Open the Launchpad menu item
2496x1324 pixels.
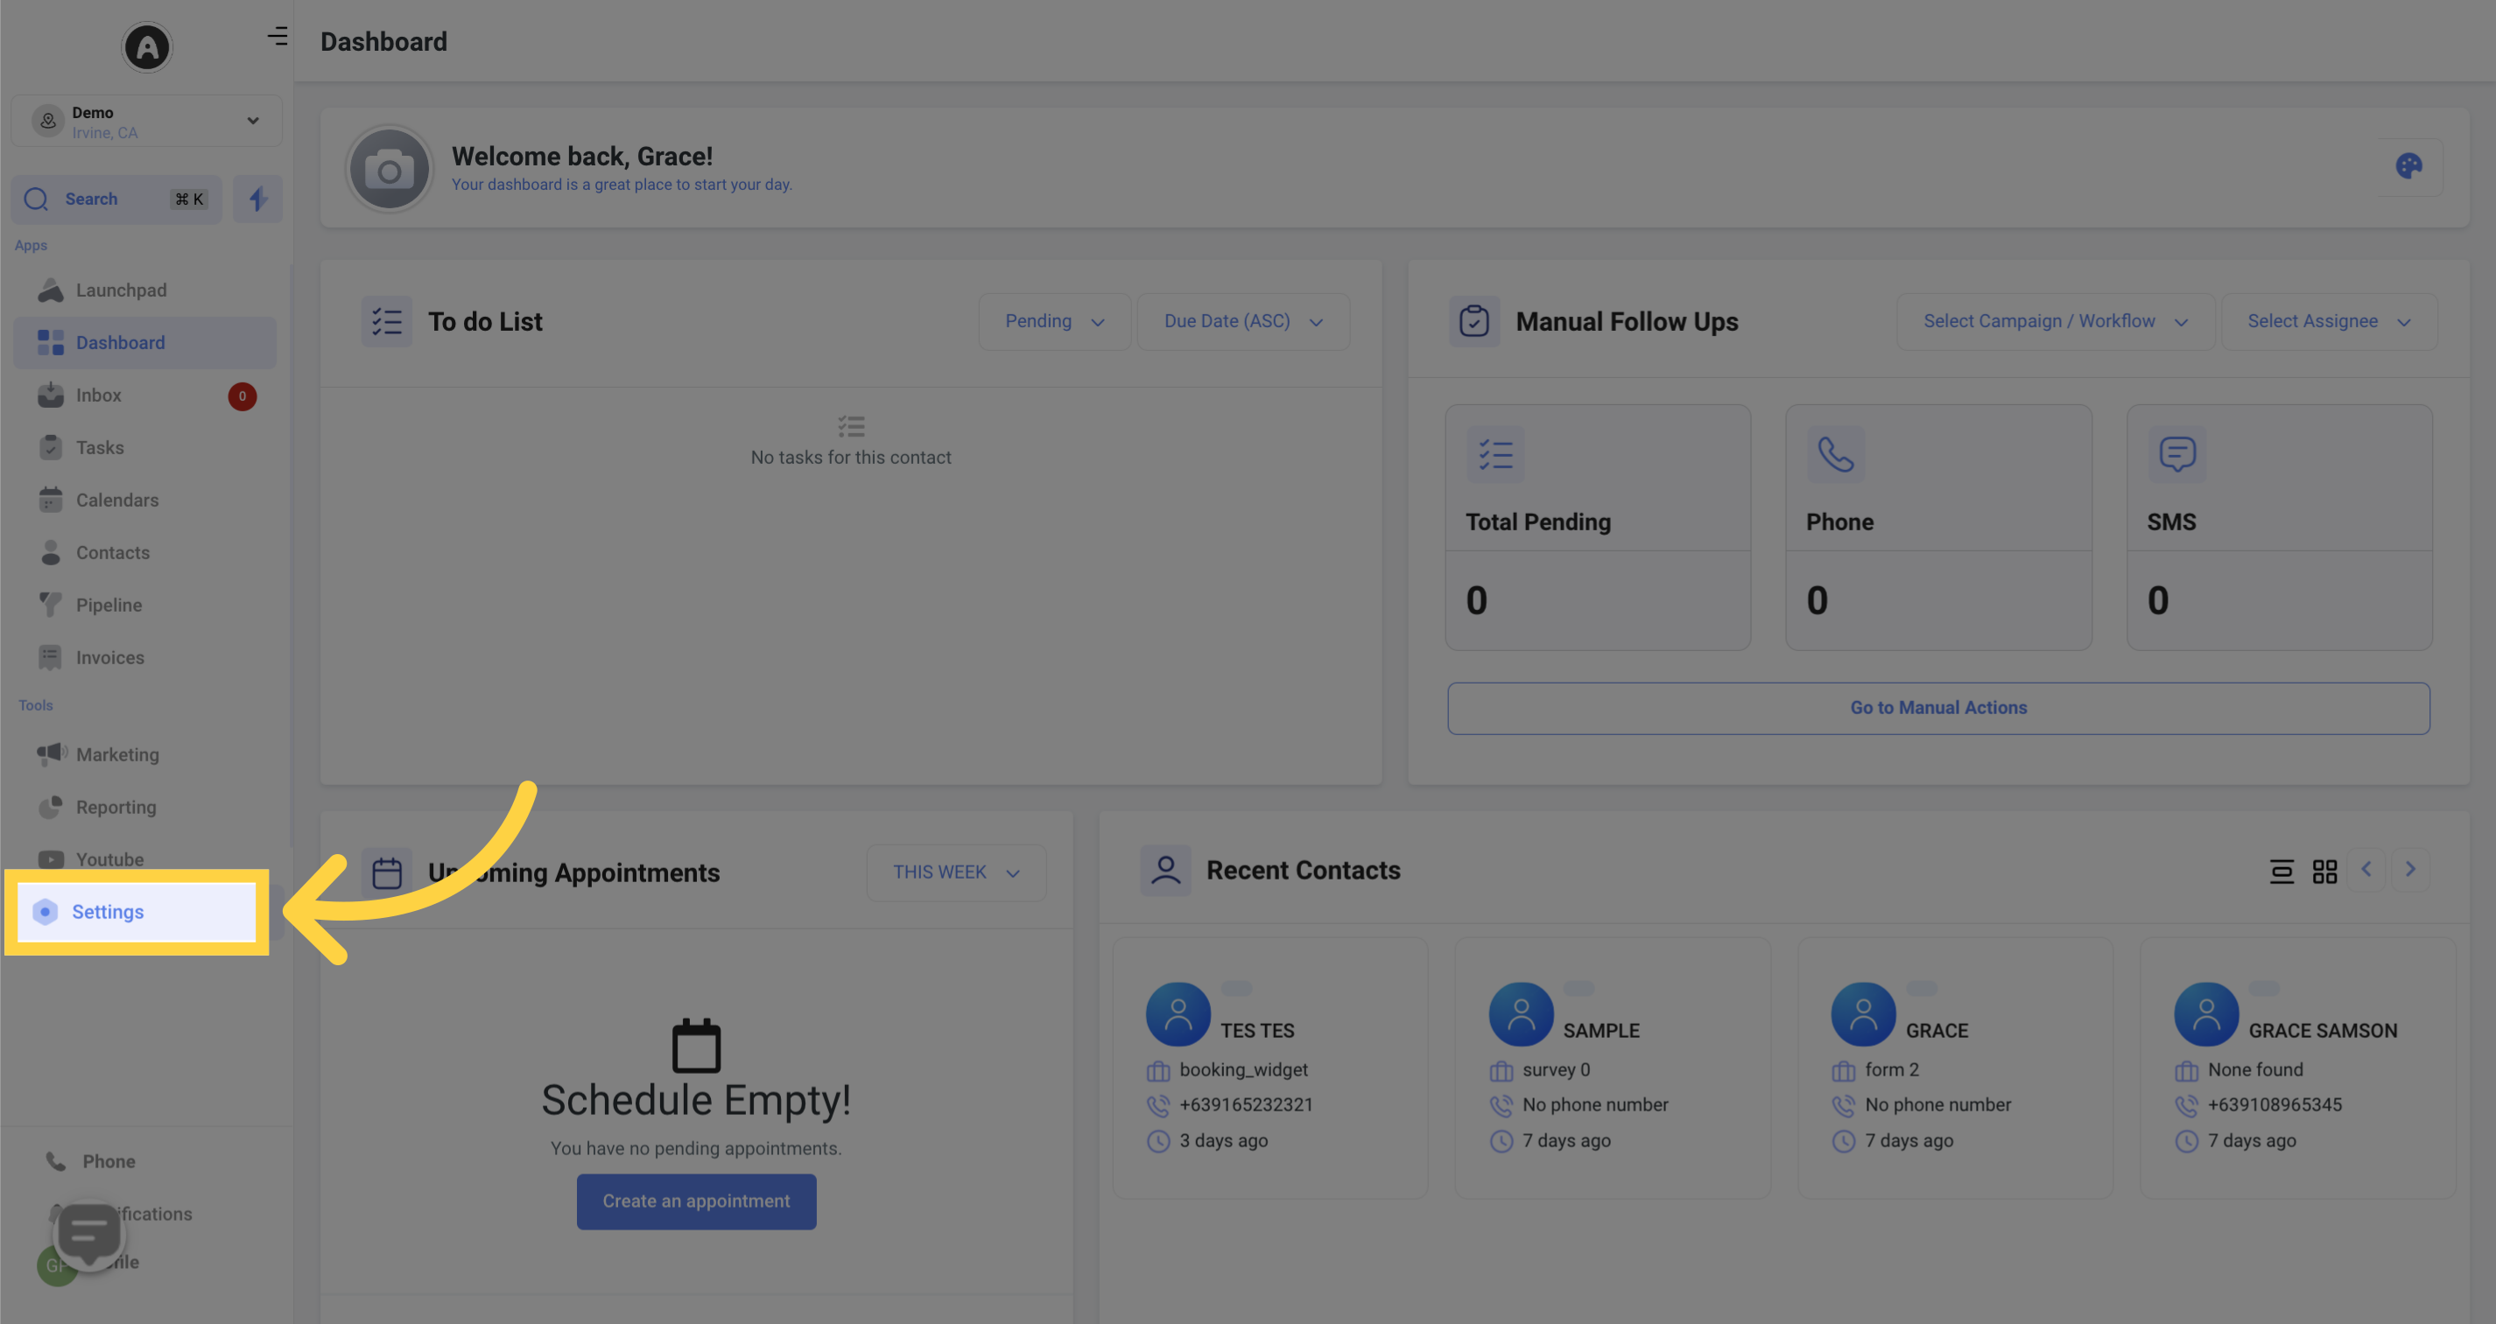[145, 290]
